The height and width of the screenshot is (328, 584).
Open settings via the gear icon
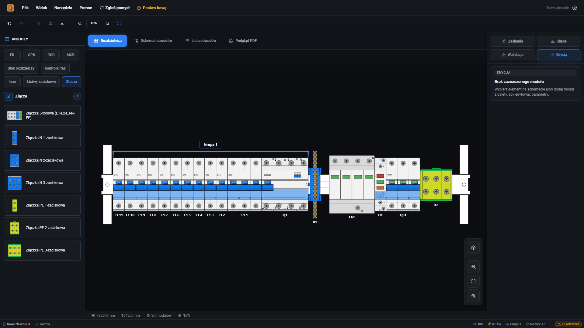coord(575,8)
